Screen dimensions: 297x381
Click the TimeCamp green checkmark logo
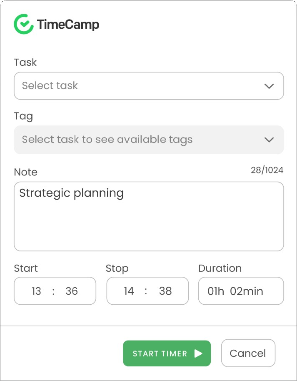pos(23,24)
